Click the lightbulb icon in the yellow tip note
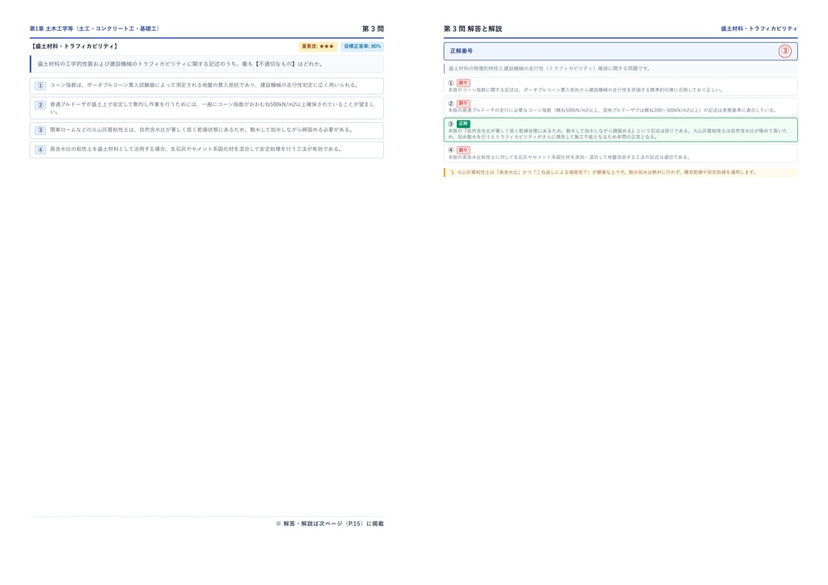 pos(452,172)
